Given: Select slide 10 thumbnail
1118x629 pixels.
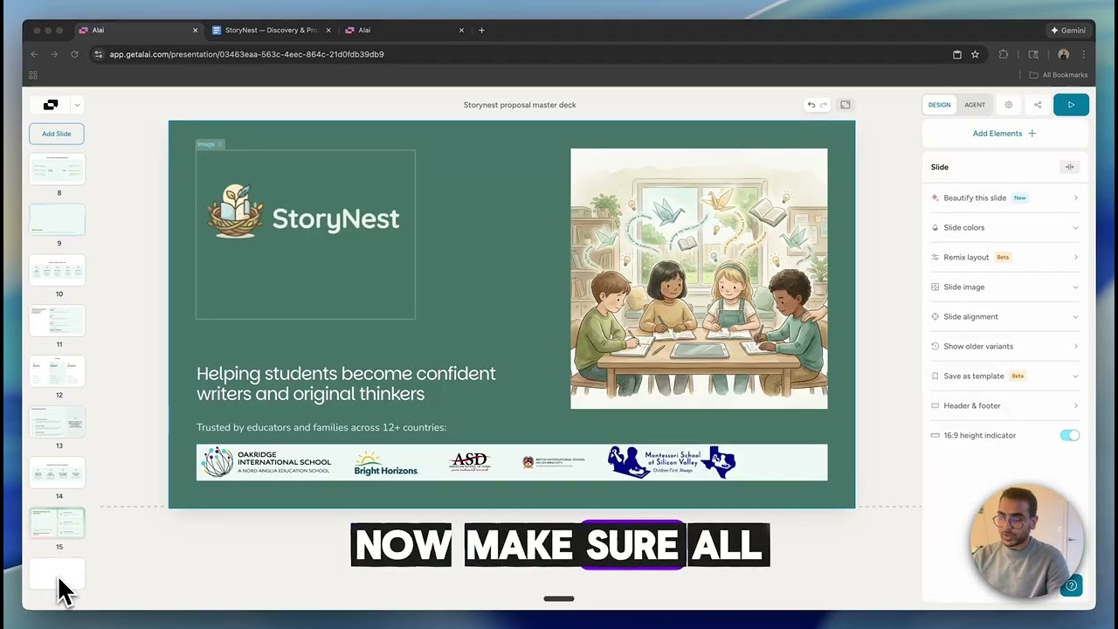Looking at the screenshot, I should pyautogui.click(x=58, y=271).
